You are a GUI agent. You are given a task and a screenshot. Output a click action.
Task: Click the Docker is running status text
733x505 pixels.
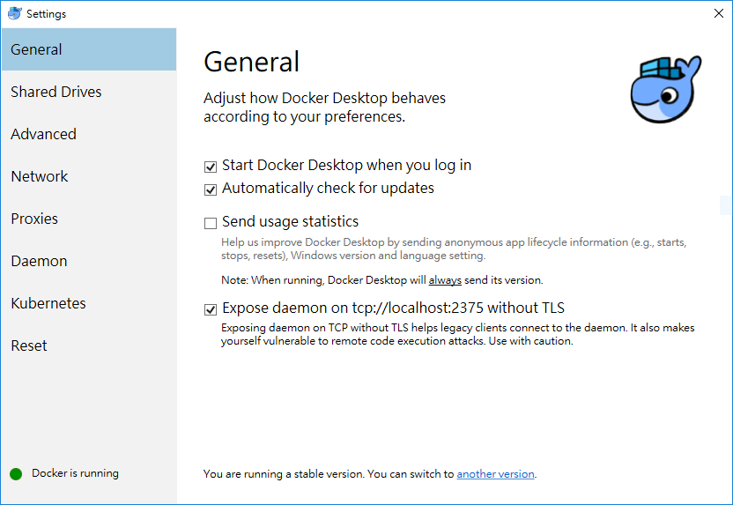pos(75,473)
